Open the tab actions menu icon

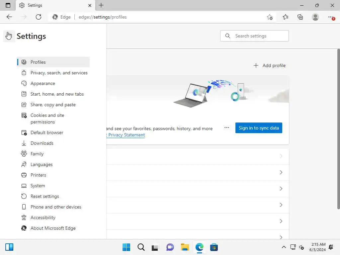pyautogui.click(x=8, y=5)
